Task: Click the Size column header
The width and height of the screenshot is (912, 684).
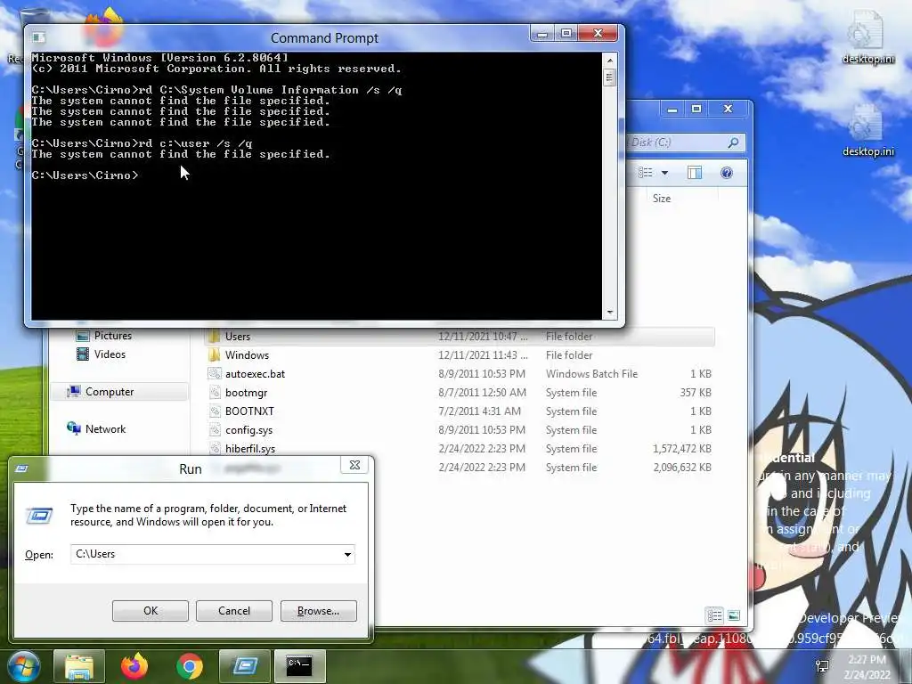Action: coord(662,199)
